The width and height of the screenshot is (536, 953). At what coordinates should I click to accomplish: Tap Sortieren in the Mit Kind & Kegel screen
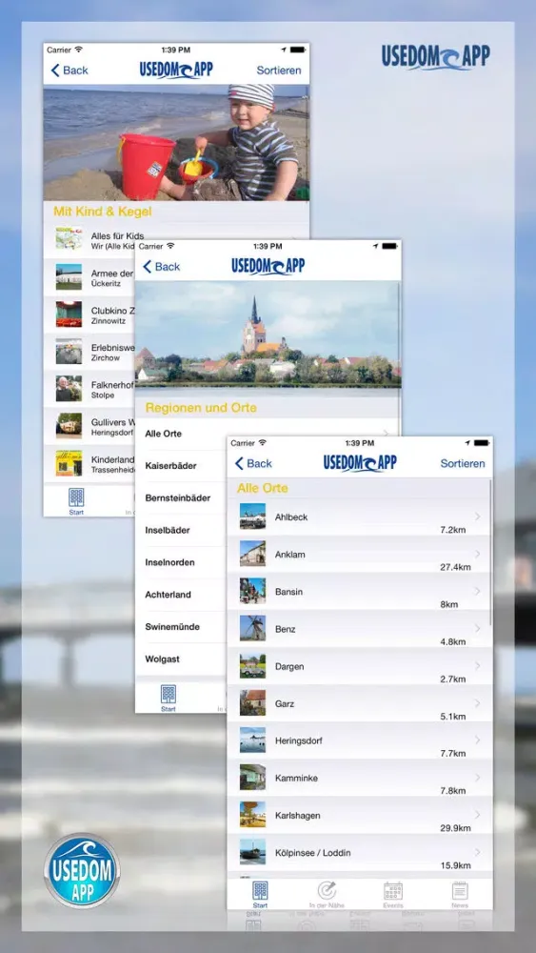(x=279, y=71)
